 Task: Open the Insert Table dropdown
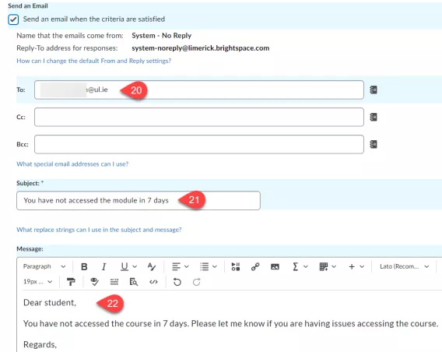click(328, 266)
